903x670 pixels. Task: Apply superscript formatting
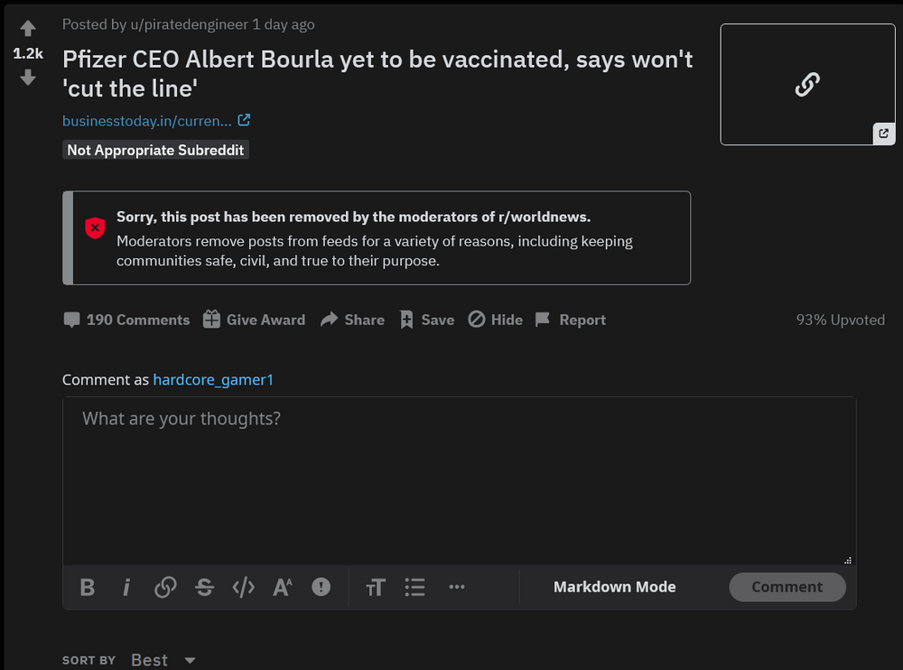click(x=283, y=588)
